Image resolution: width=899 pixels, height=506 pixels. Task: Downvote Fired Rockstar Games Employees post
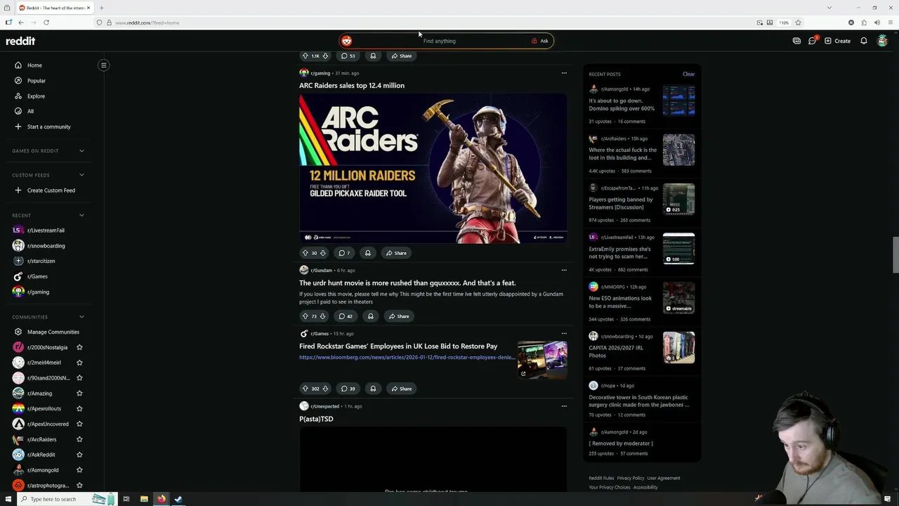pos(325,389)
